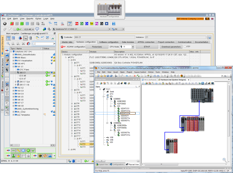The image size is (233, 173).
Task: Open the V2.0.48 version dropdown
Action: tap(33, 29)
